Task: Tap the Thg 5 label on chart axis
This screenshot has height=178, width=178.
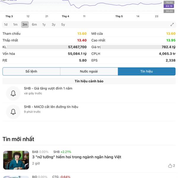Action: pyautogui.click(x=119, y=16)
